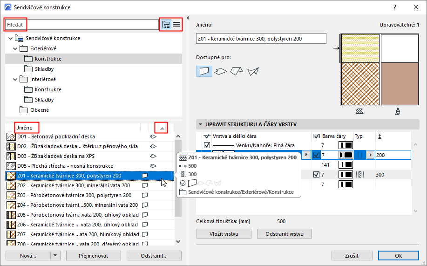Click Vložit vrstvu button
Viewport: 427px width, 266px height.
tap(224, 234)
